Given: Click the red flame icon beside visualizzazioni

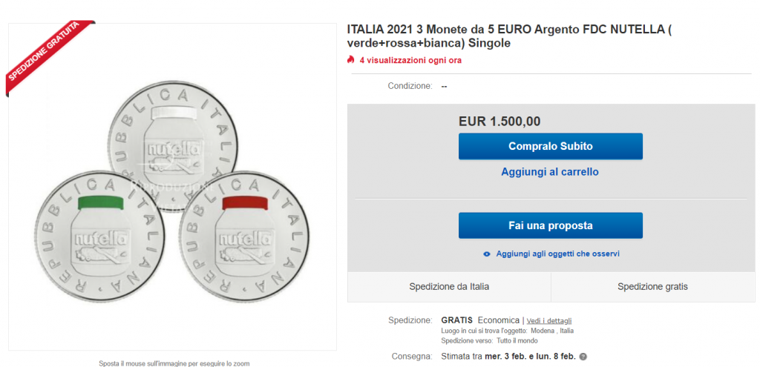Looking at the screenshot, I should point(351,60).
